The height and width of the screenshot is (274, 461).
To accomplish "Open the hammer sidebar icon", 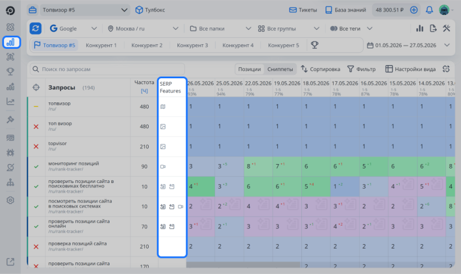I will click(x=10, y=120).
